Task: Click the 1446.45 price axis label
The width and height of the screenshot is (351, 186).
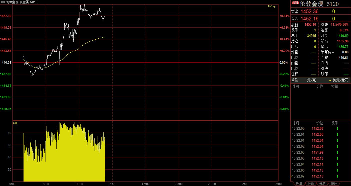Action: [x=6, y=39]
